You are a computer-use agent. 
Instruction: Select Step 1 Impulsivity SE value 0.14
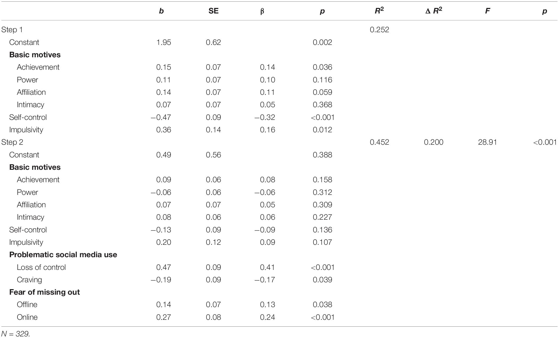point(213,130)
